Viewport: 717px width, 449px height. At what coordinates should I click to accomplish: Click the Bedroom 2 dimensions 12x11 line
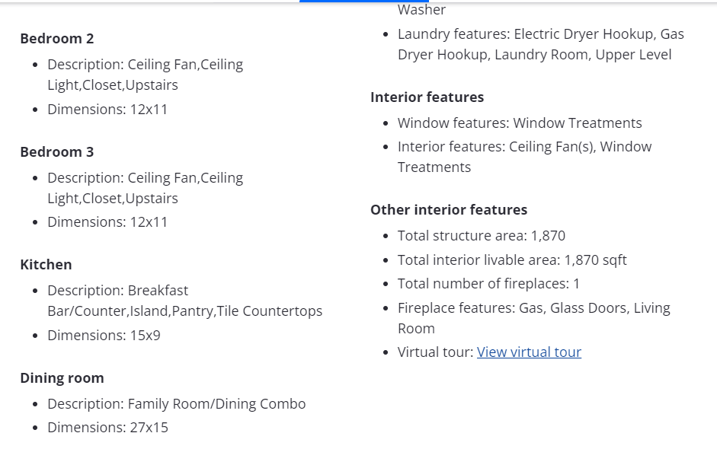point(107,110)
